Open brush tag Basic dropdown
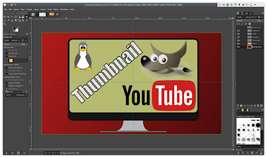Screen dimensions: 267x158 (x=249, y=147)
